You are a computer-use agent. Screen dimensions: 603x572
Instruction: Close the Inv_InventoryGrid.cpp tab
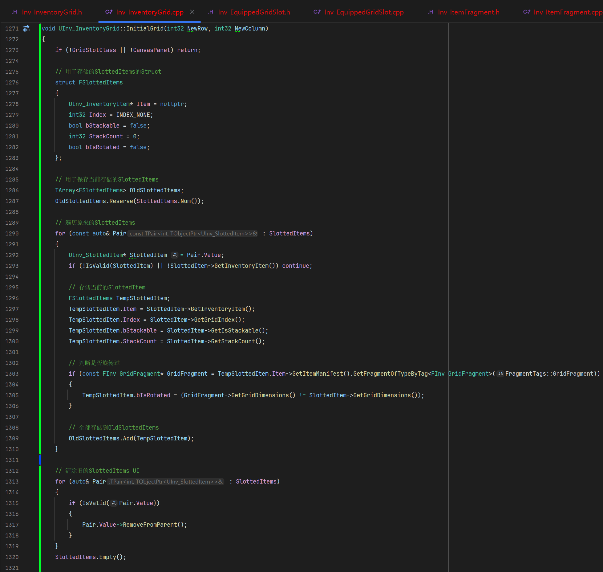pos(192,12)
